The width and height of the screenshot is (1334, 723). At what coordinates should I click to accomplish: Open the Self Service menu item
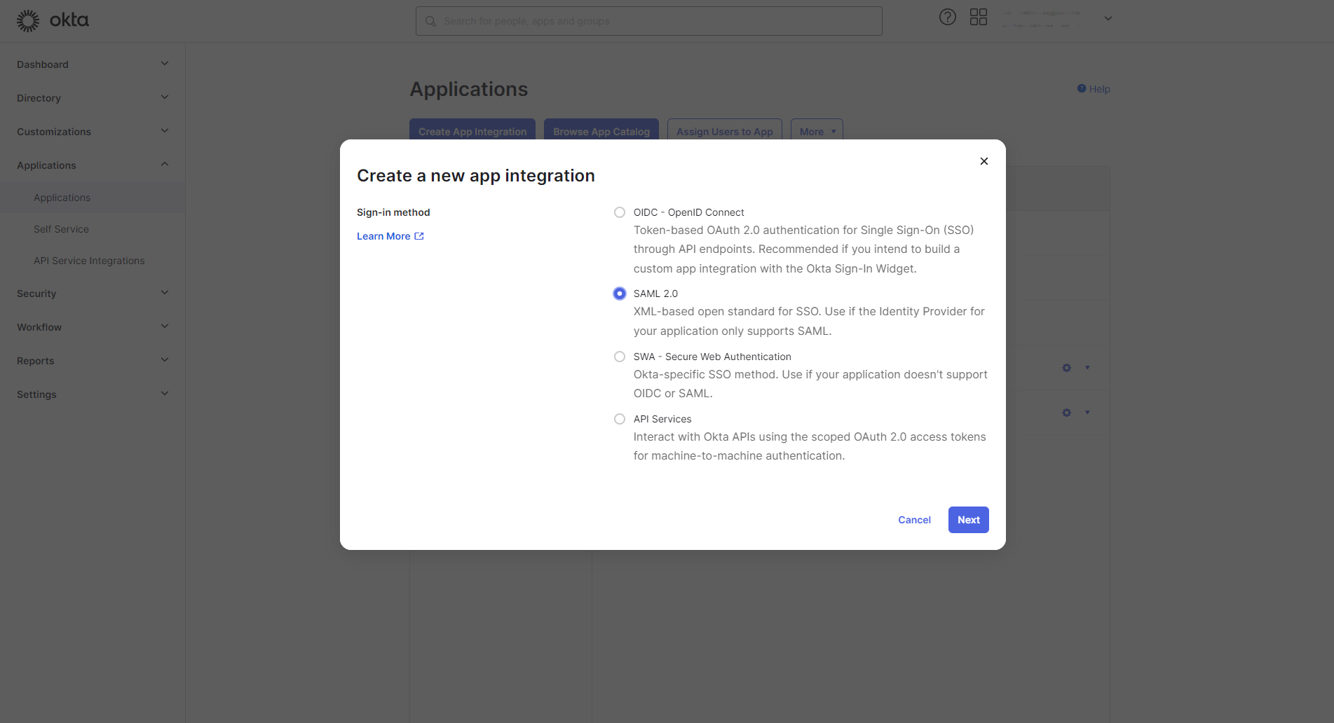[x=61, y=229]
